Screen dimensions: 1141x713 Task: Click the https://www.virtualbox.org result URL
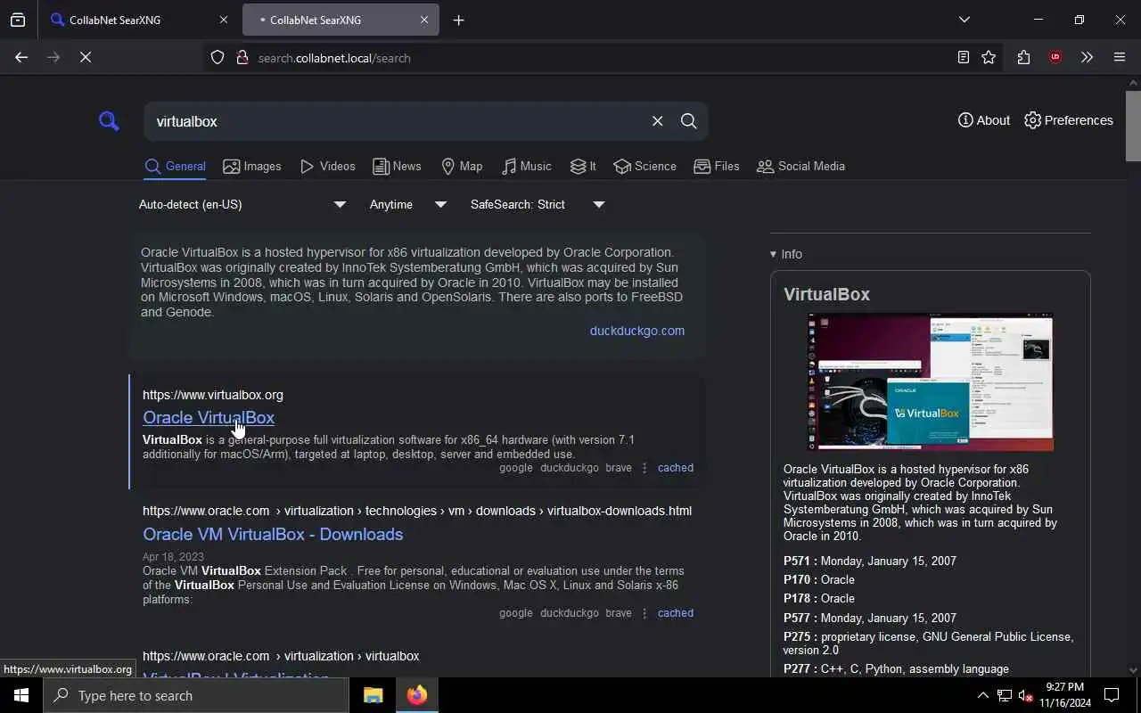tap(213, 395)
